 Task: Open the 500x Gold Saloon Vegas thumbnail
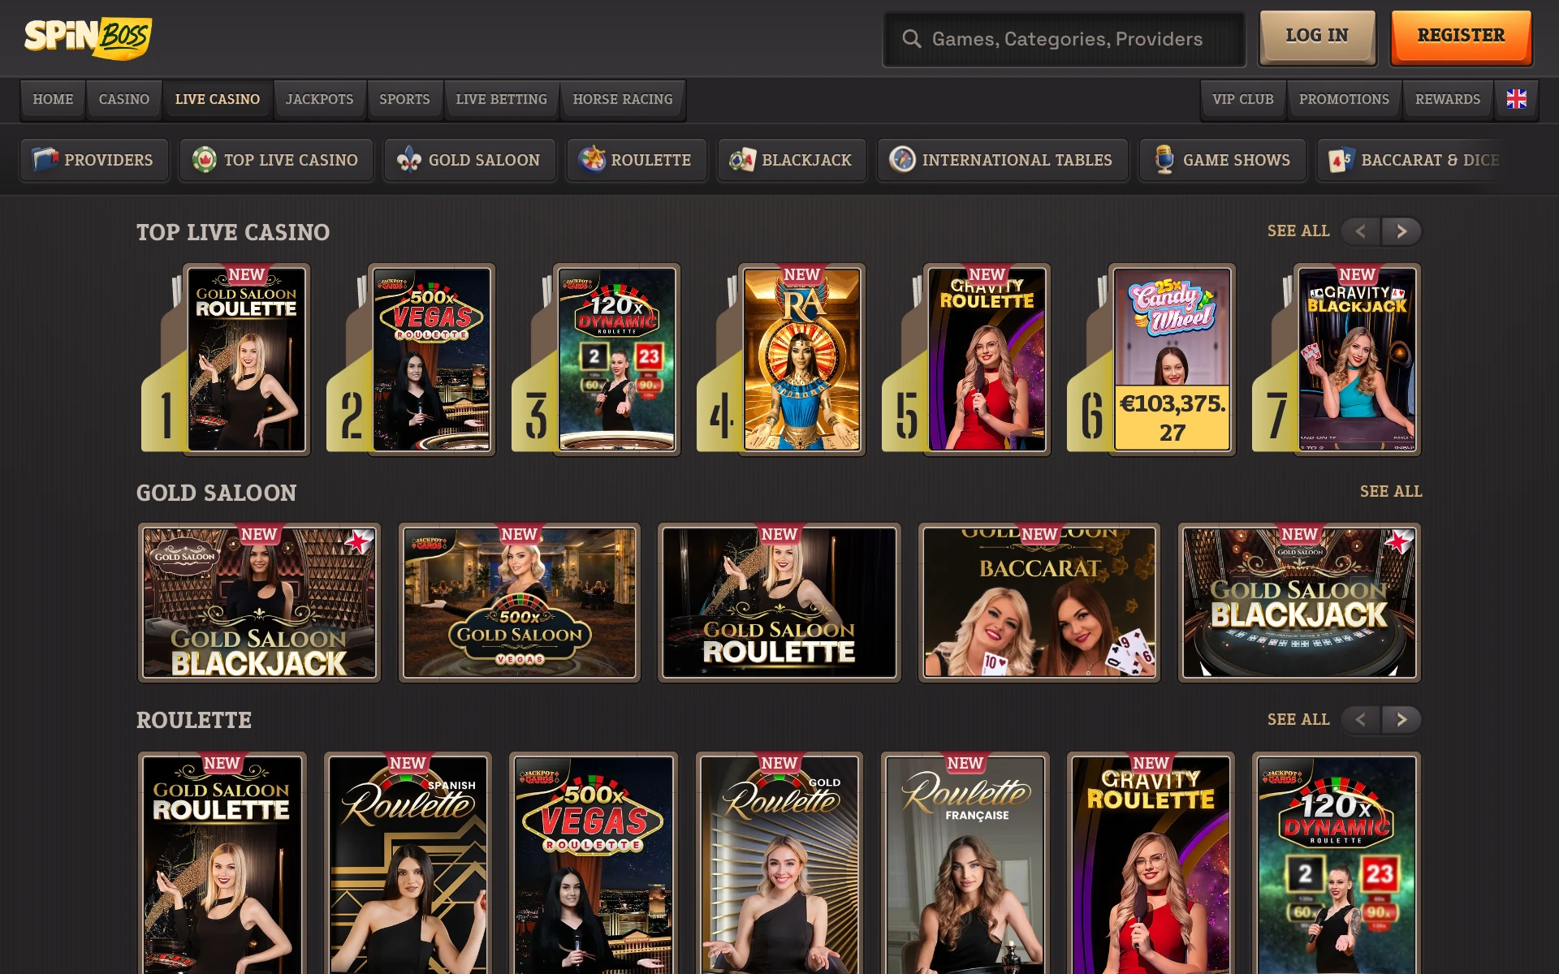tap(520, 602)
